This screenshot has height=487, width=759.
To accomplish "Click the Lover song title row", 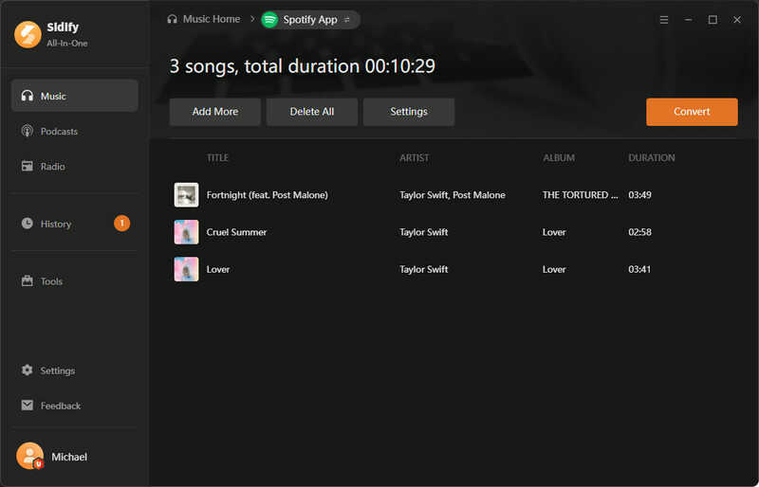I will pos(454,269).
